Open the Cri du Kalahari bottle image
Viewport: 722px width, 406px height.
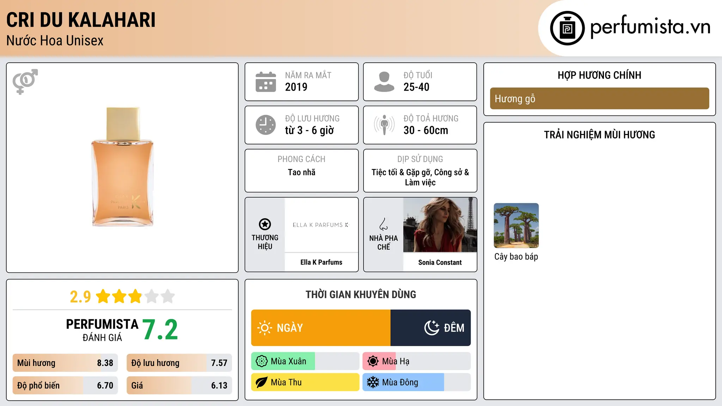coord(123,167)
